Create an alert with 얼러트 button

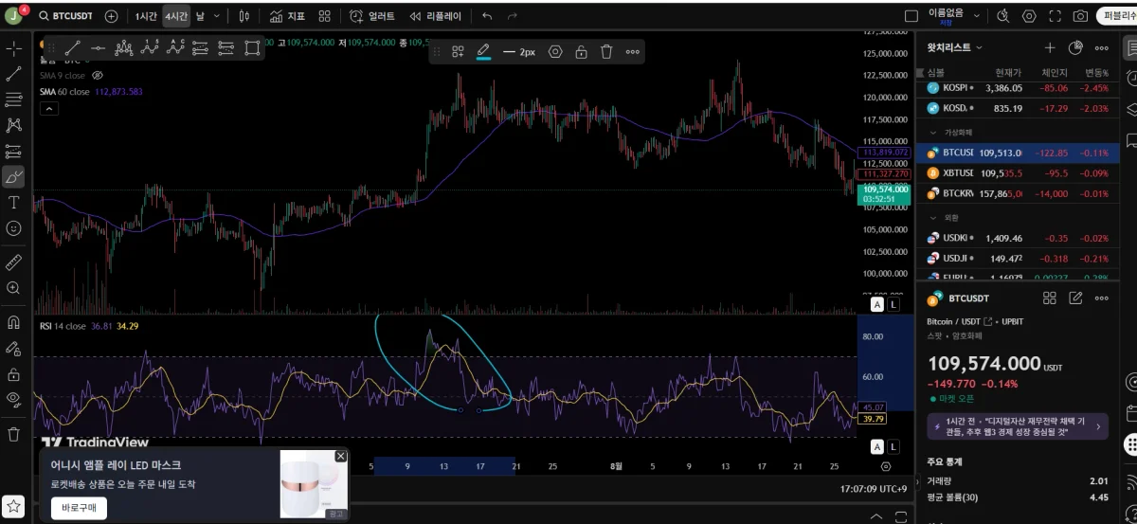(371, 16)
